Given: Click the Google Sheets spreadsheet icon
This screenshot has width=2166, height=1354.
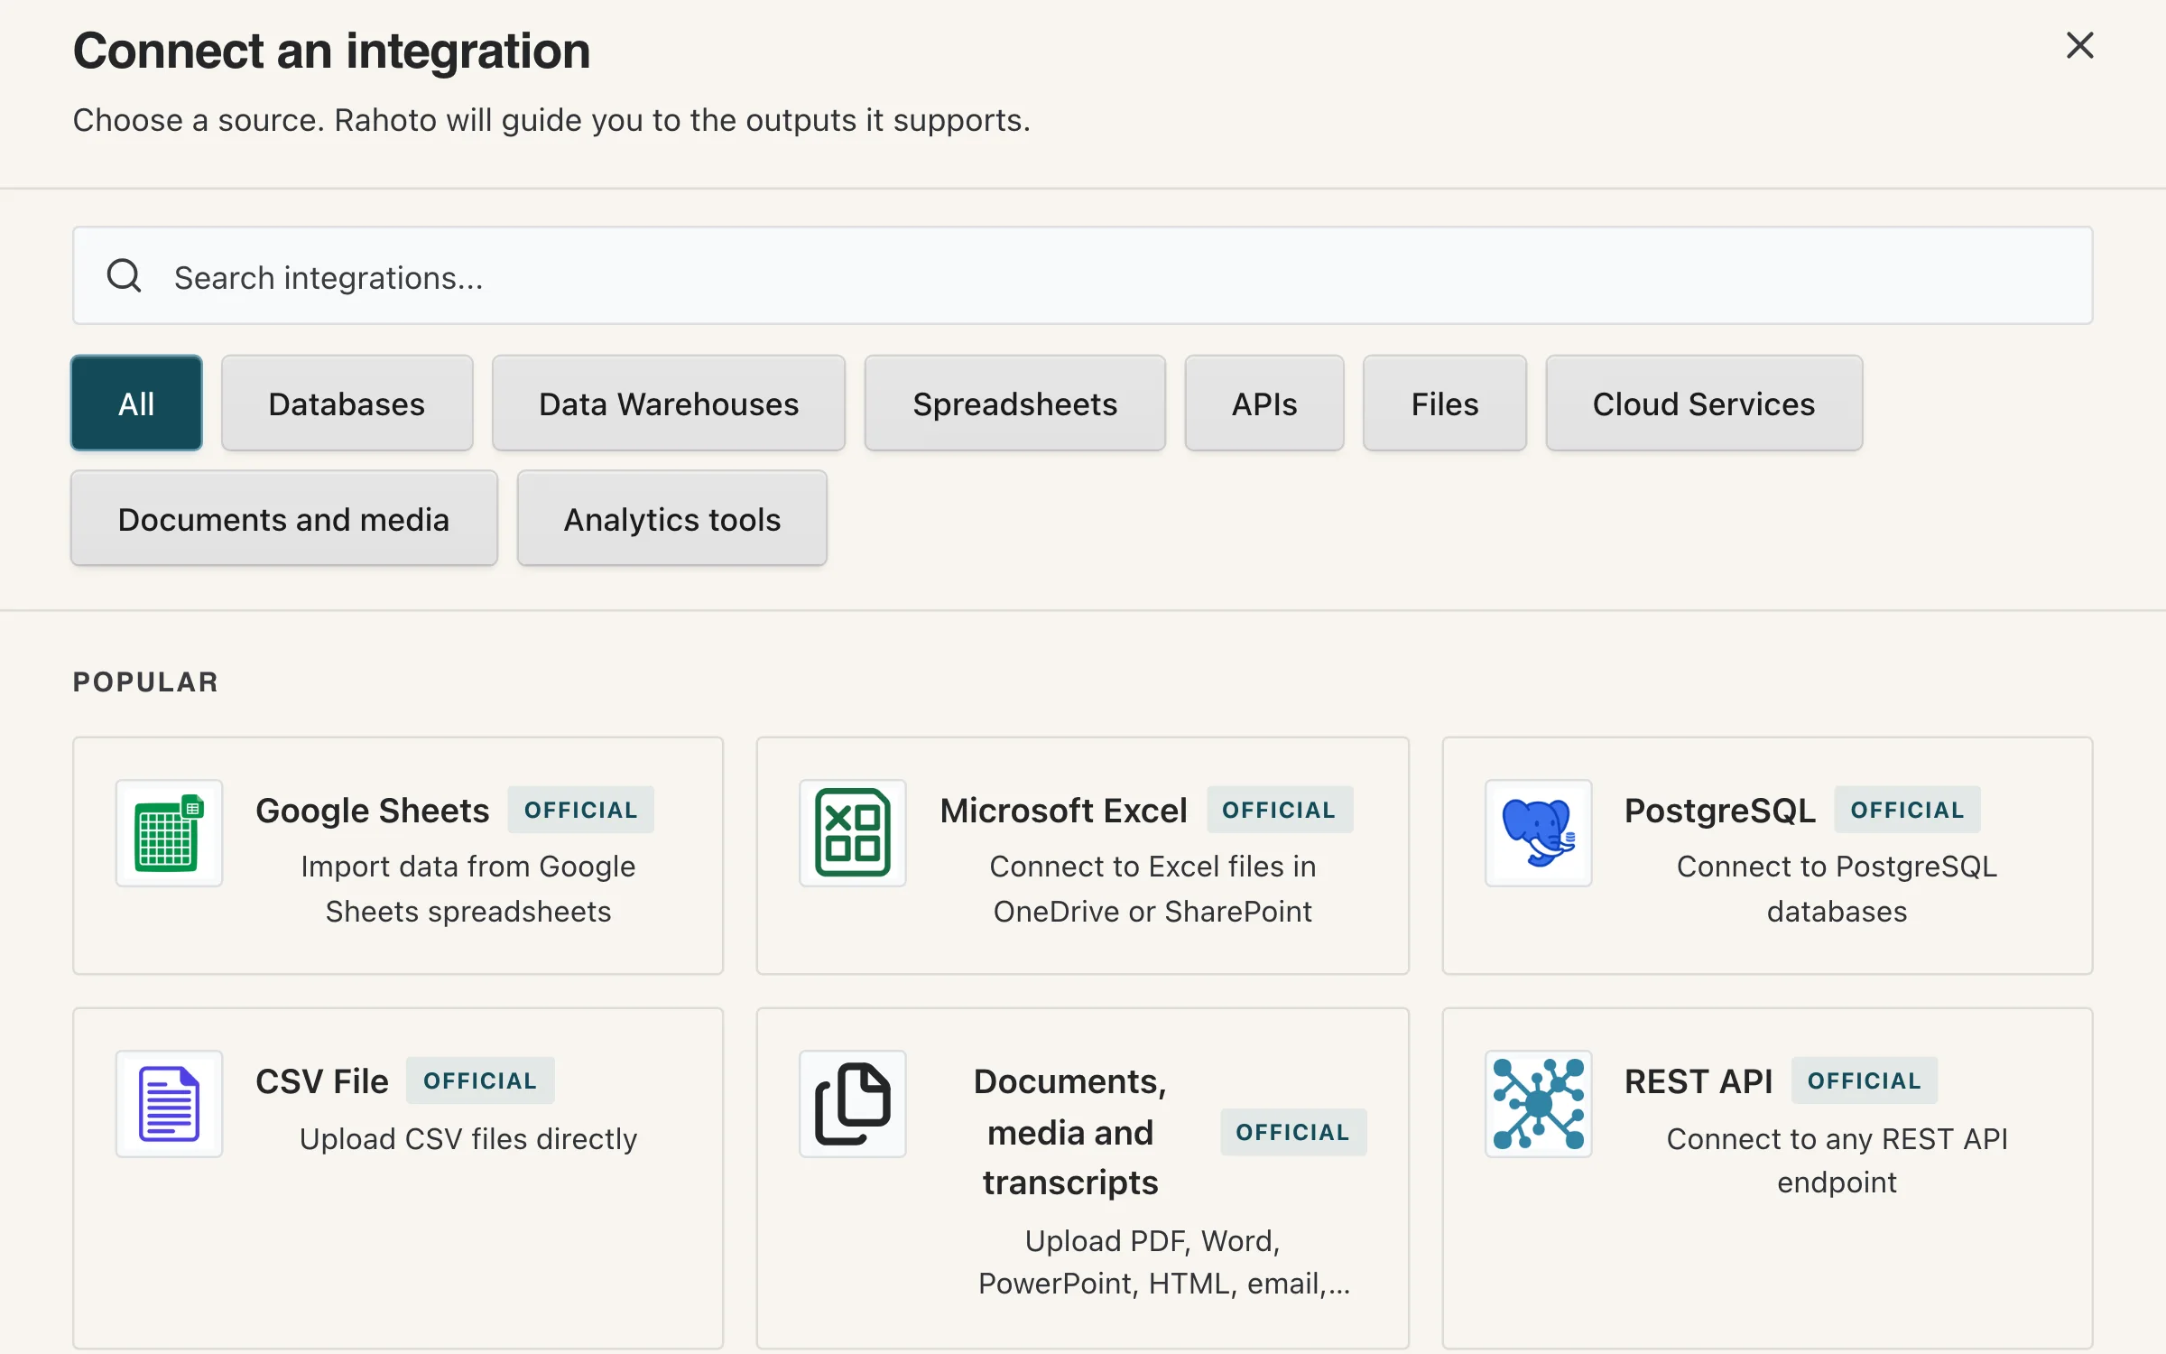Looking at the screenshot, I should [x=169, y=833].
